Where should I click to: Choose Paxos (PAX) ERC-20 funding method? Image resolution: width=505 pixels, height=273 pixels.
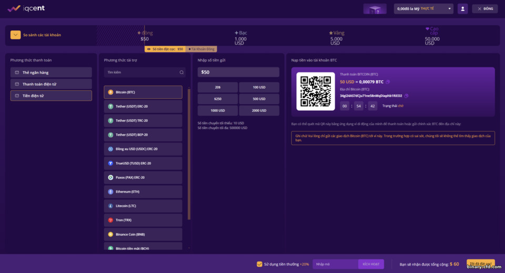[143, 177]
